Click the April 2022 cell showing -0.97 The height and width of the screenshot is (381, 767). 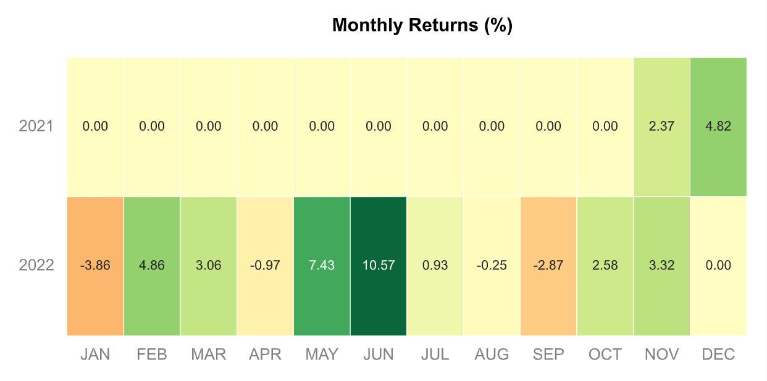click(x=266, y=266)
